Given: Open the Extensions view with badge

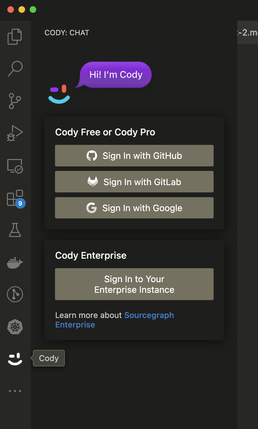Looking at the screenshot, I should pos(15,198).
